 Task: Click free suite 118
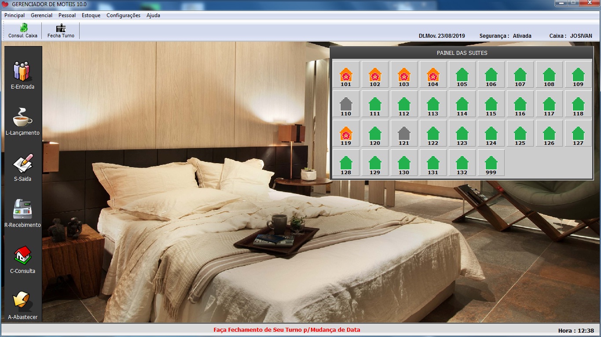point(578,104)
